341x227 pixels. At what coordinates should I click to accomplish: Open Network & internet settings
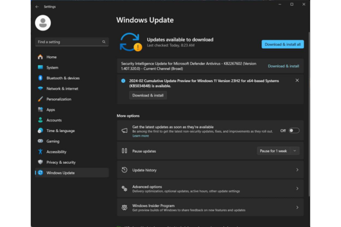(72, 89)
